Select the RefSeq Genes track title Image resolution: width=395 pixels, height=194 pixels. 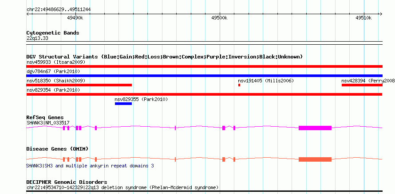pos(45,117)
